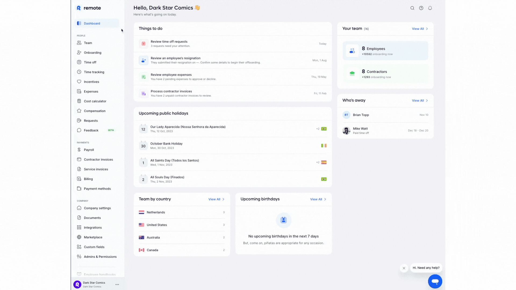Click the Dark Star Comics account avatar
Screen dimensions: 516x290
[77, 284]
